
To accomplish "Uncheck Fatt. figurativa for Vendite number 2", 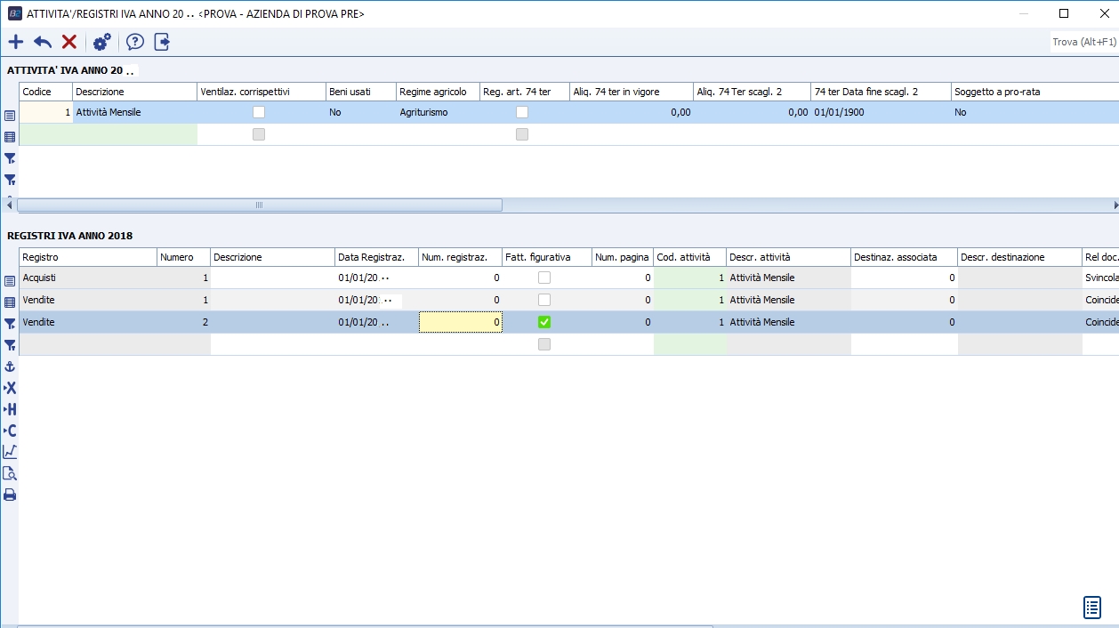I will (544, 322).
